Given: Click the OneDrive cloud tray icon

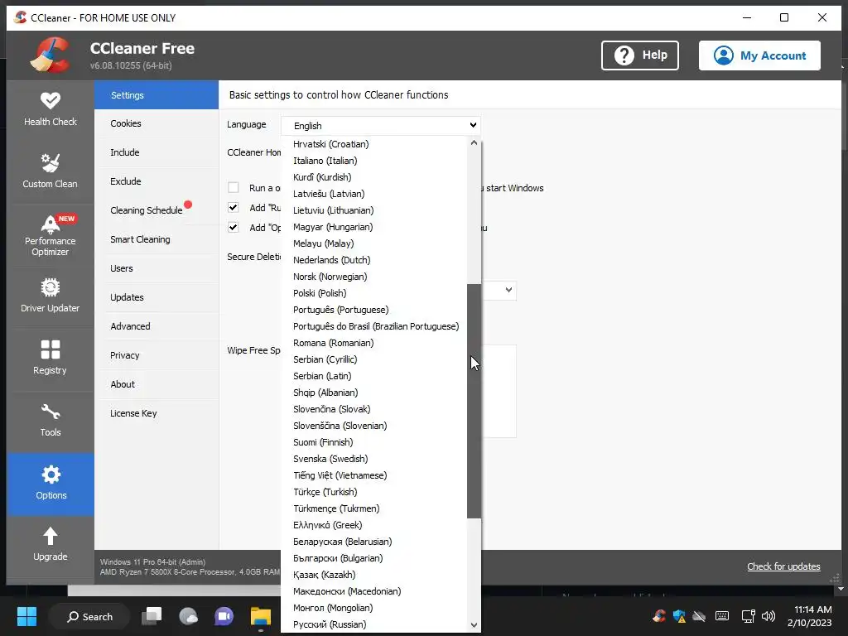Looking at the screenshot, I should pos(699,616).
